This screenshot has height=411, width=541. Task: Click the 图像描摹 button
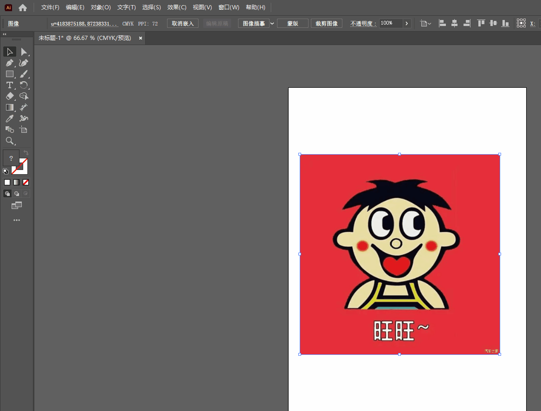254,24
